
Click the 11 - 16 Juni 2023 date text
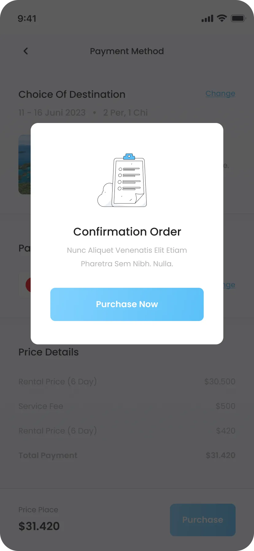pyautogui.click(x=52, y=113)
